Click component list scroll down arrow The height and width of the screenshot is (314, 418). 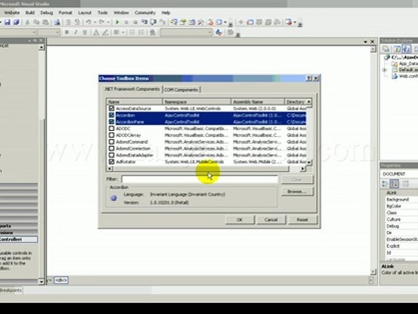click(x=309, y=162)
